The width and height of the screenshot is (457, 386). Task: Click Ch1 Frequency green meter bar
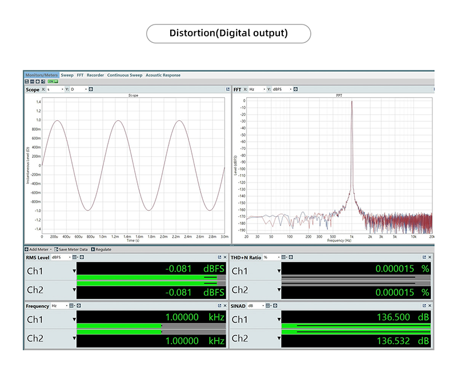tap(119, 326)
